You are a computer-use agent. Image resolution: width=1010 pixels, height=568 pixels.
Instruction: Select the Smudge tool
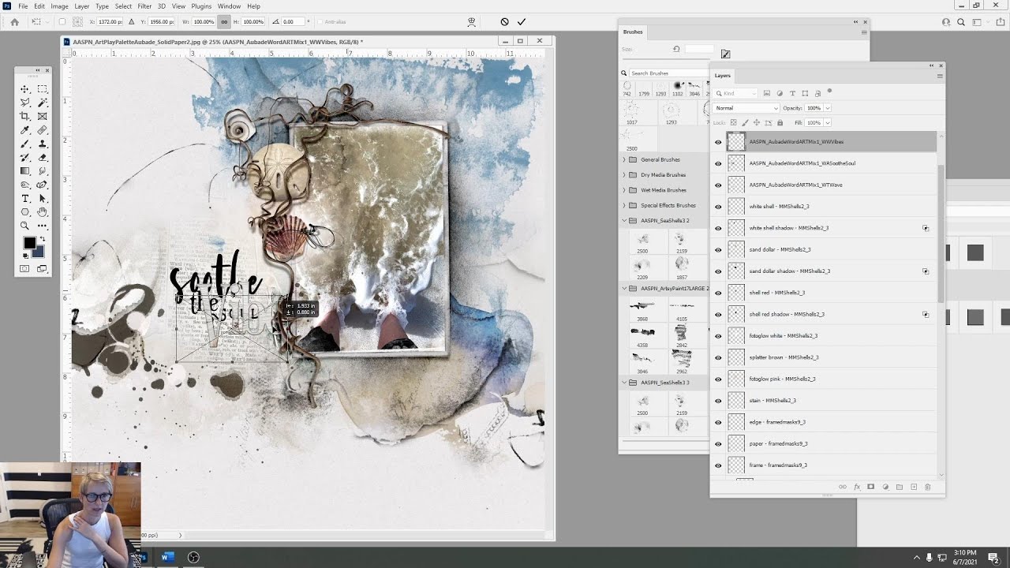[x=42, y=170]
